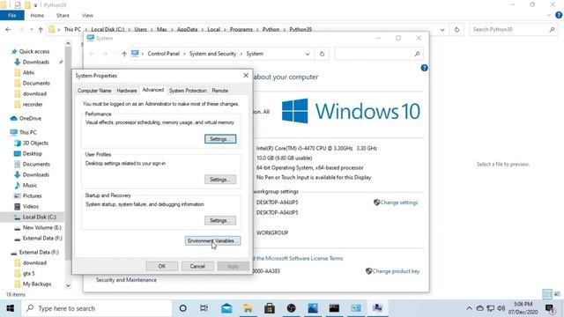Open gta 5 folder in sidebar
564x317 pixels.
(x=28, y=274)
